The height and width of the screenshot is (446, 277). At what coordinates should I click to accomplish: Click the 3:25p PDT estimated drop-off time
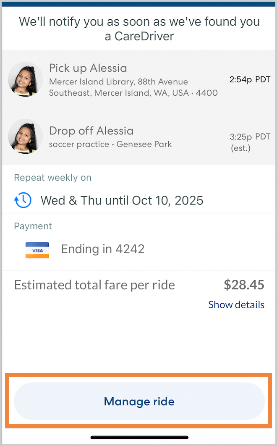250,142
